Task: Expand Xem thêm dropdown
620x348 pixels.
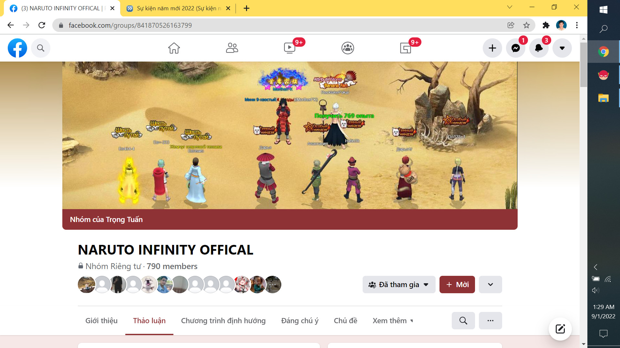Action: [x=393, y=321]
